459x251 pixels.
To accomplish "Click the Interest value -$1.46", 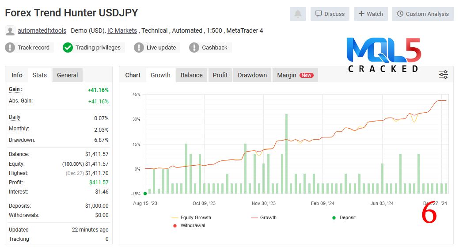I will (x=101, y=192).
